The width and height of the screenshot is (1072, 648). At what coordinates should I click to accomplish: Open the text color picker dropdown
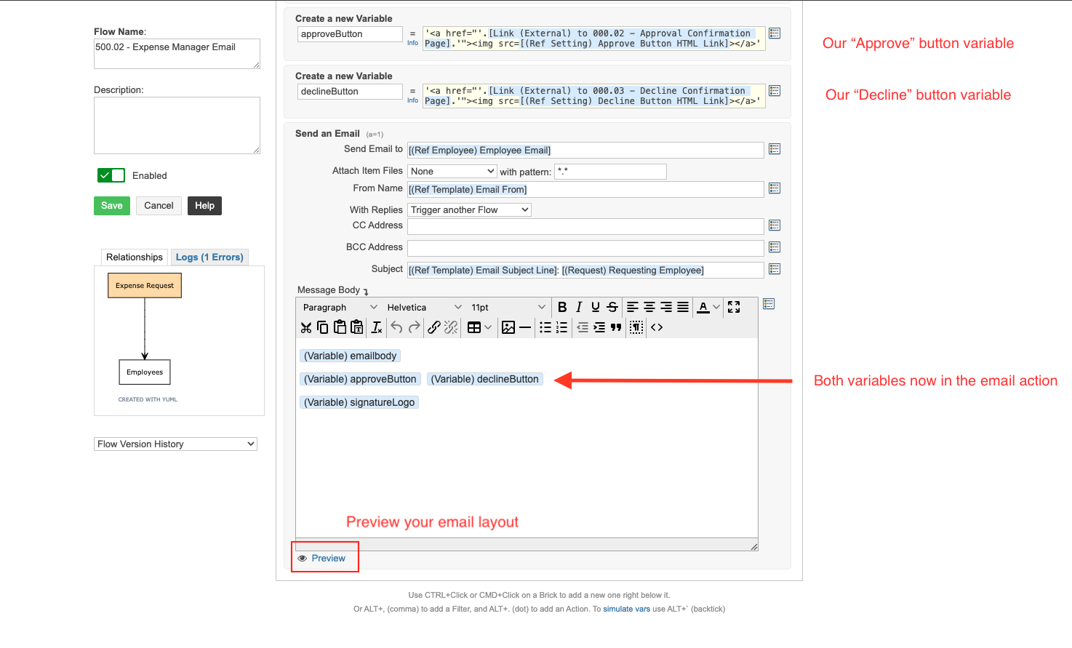[717, 307]
